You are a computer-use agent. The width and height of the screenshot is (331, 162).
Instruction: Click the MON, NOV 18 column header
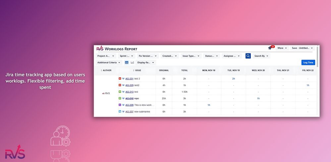[x=208, y=70]
